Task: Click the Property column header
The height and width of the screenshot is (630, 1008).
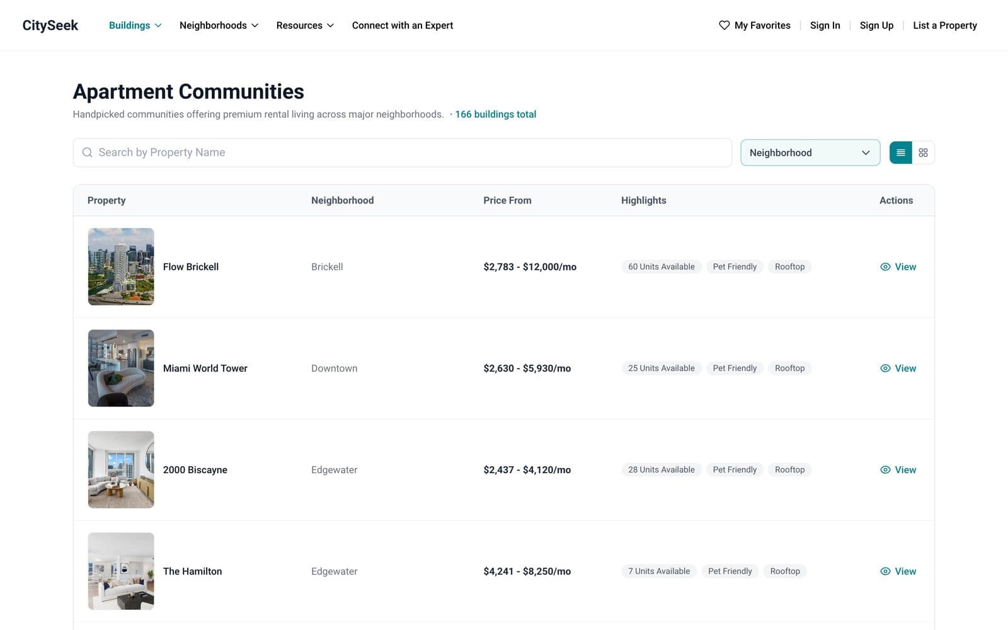Action: (x=106, y=200)
